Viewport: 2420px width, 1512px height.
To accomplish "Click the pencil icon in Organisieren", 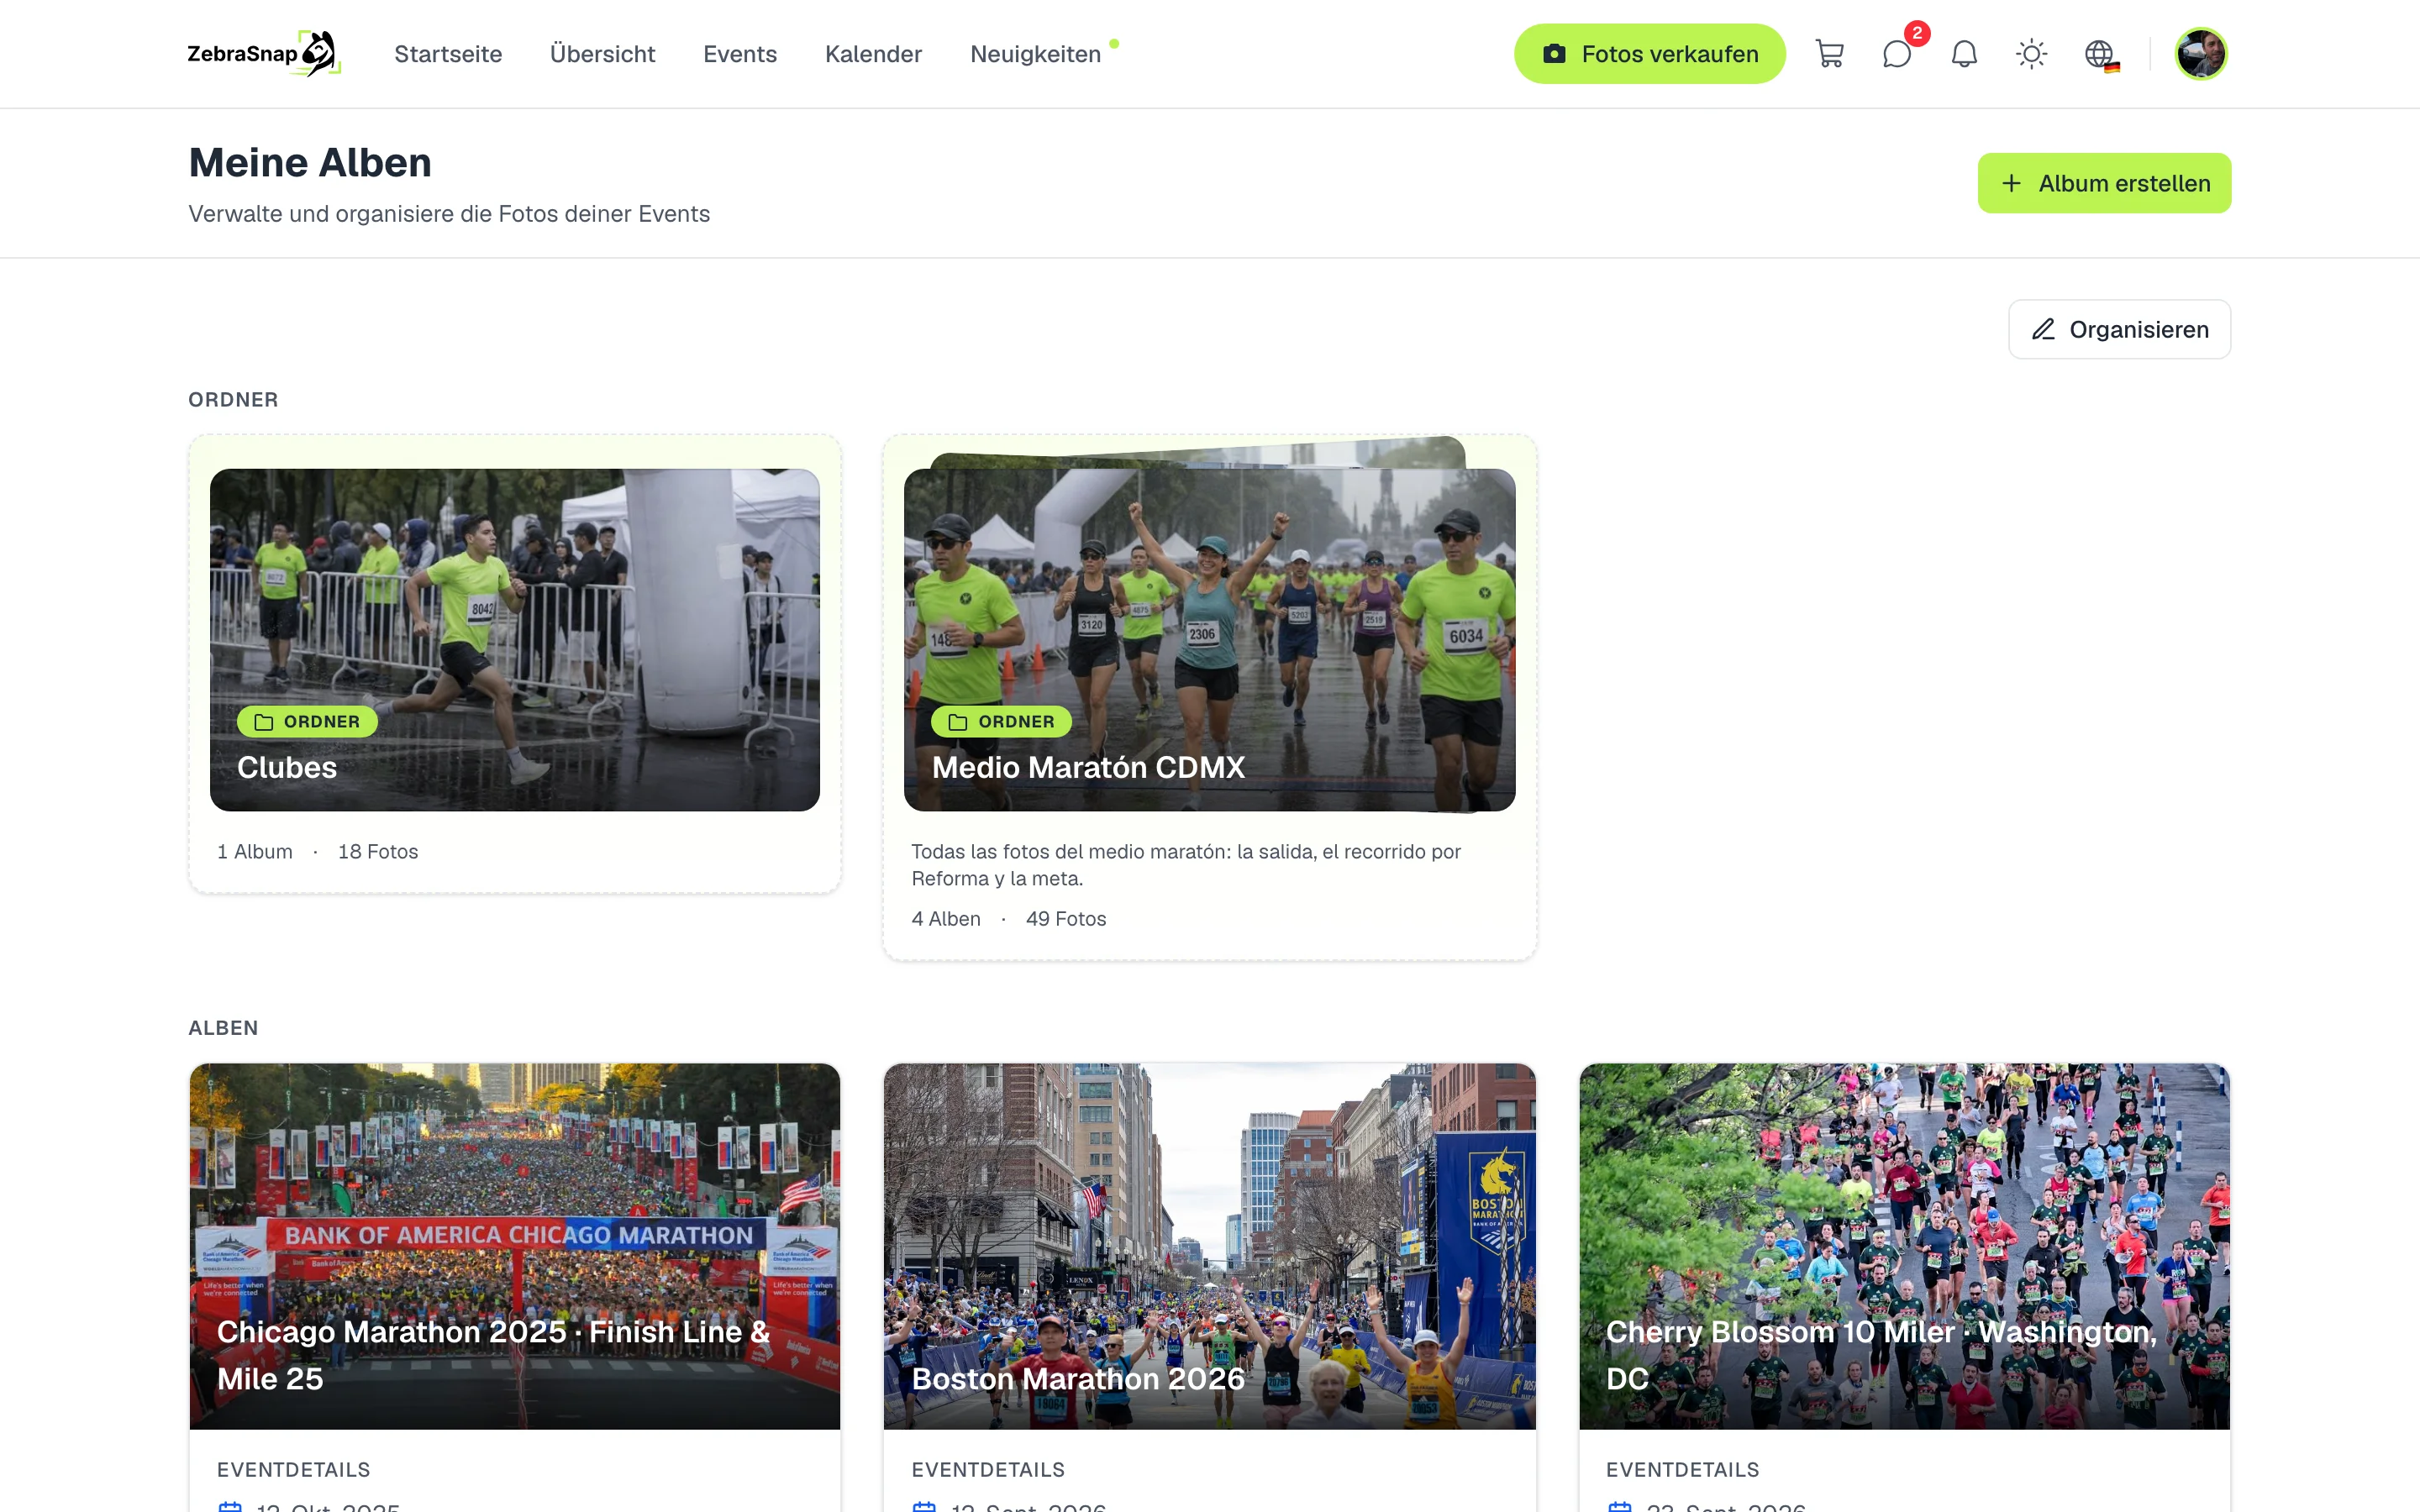I will tap(2043, 329).
